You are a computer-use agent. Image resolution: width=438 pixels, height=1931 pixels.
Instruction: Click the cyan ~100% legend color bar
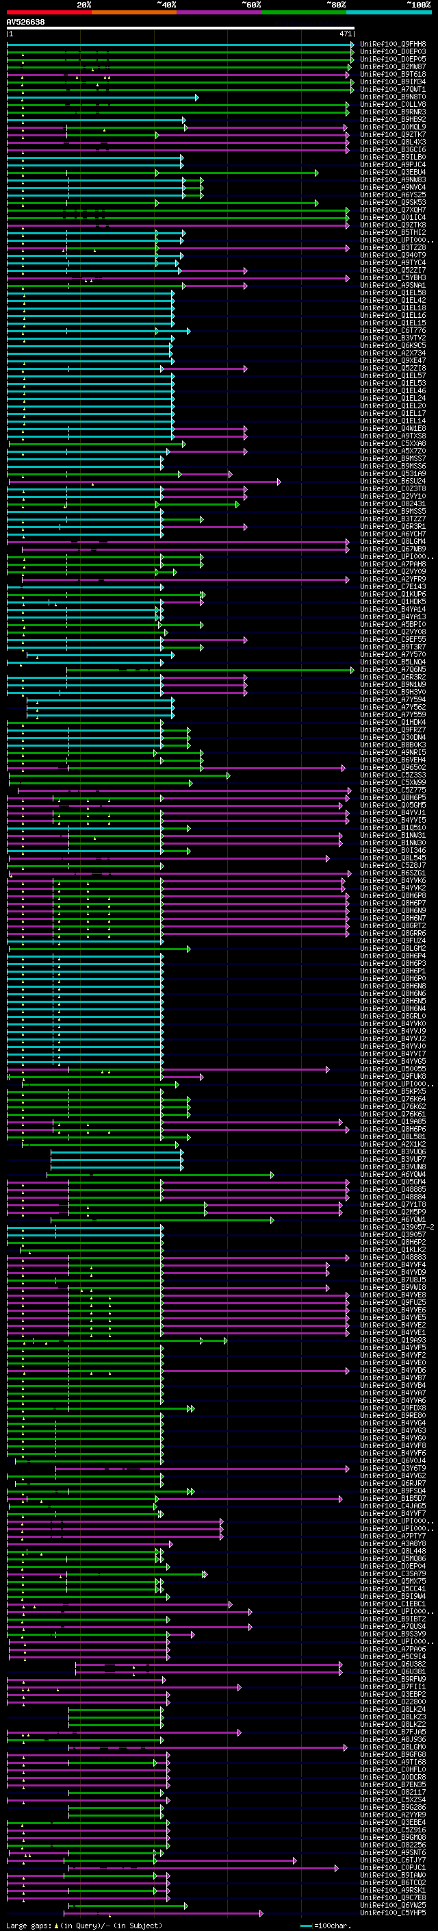point(389,12)
